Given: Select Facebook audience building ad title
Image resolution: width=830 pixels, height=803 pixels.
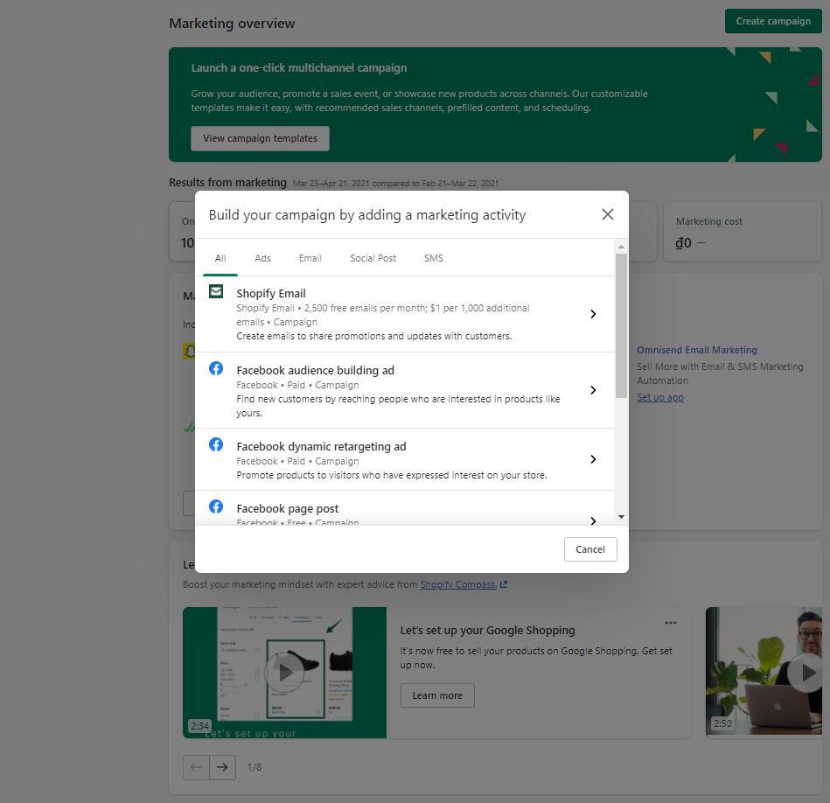Looking at the screenshot, I should (x=316, y=371).
